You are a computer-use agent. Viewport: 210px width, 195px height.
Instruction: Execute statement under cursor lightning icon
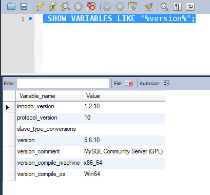(x=53, y=7)
